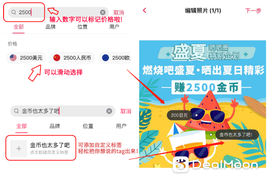267x179 pixels.
Task: Tap the 取消 button beside the 2500 search
Action: 119,12
